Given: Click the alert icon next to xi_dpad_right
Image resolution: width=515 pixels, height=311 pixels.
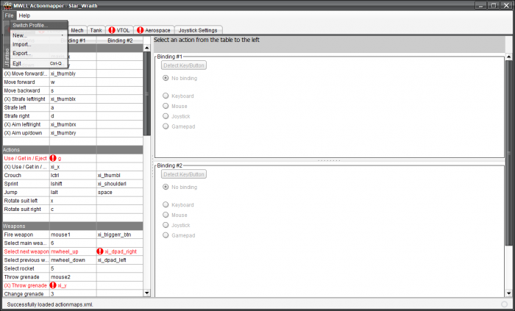Looking at the screenshot, I should tap(100, 251).
